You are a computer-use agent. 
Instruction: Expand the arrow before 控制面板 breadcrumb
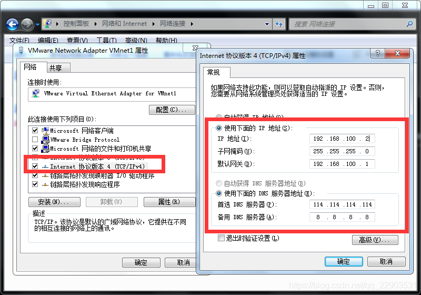57,24
